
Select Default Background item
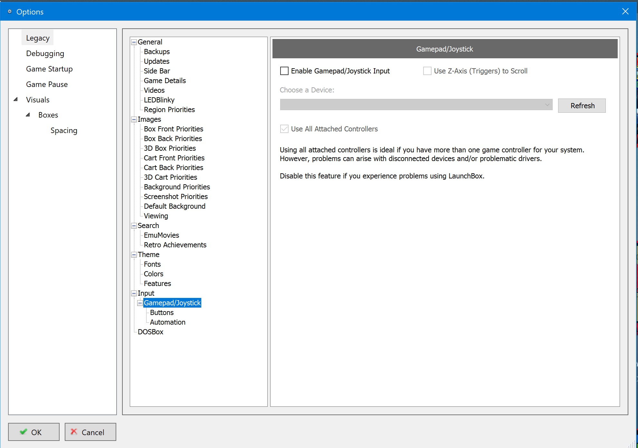pyautogui.click(x=175, y=206)
